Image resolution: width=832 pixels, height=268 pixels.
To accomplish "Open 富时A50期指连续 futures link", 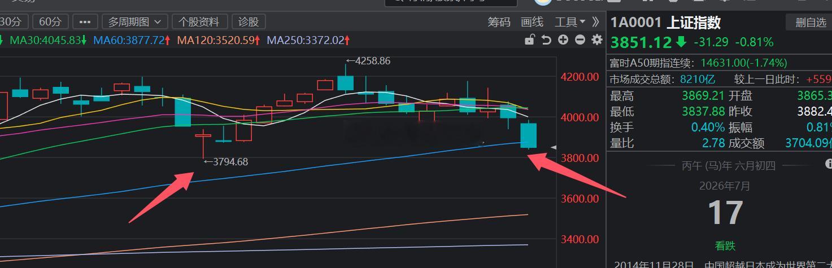I will tap(653, 63).
